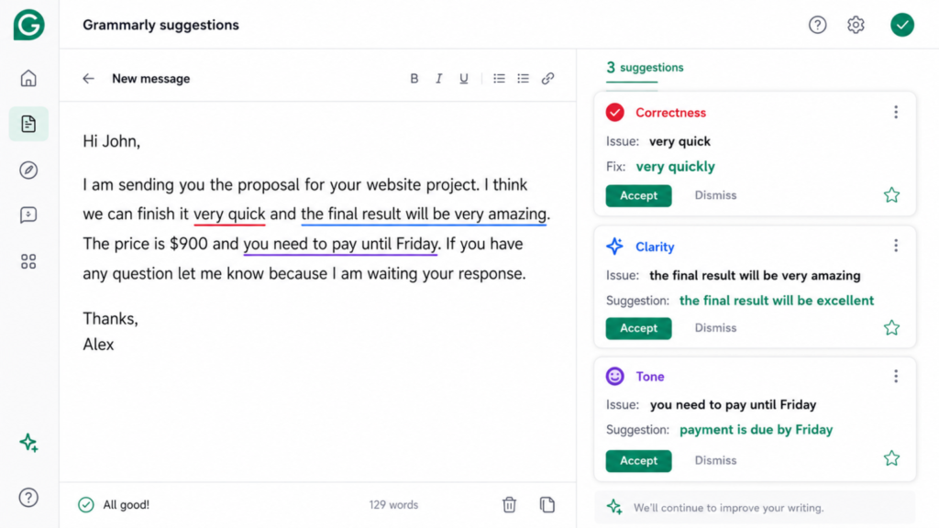Open the chat feedback icon in sidebar

(28, 214)
